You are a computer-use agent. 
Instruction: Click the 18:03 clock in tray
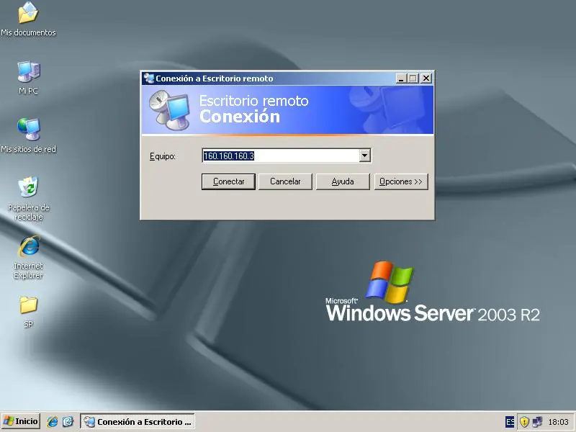pos(558,422)
